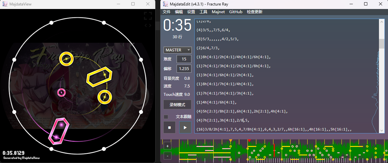Click the 速度 value 7.5
Viewport: 388px width, 163px height.
click(x=187, y=86)
